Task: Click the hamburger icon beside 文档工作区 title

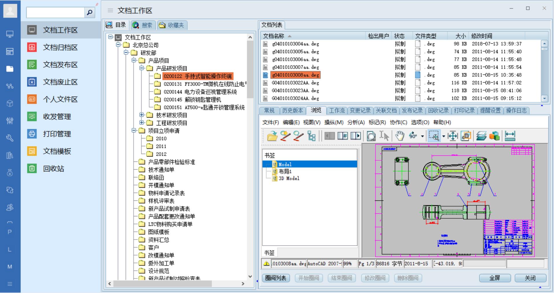Action: click(x=110, y=10)
